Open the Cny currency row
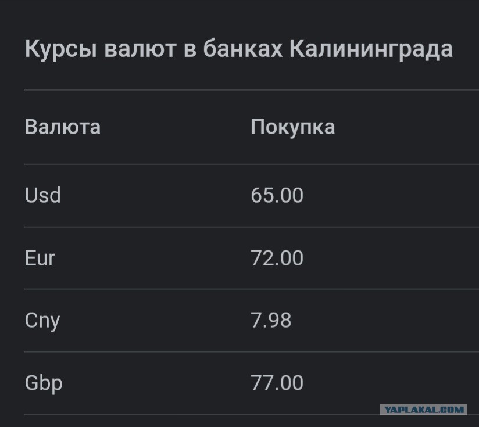Viewport: 479px width, 427px height. [252, 321]
